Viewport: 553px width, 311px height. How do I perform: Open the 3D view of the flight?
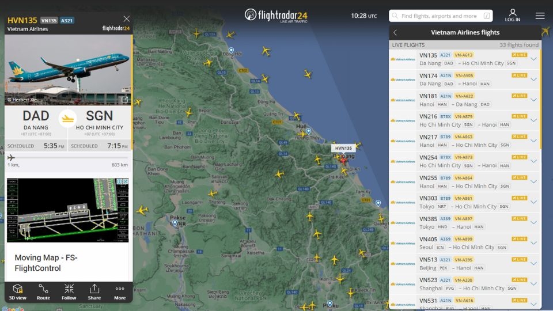(17, 291)
